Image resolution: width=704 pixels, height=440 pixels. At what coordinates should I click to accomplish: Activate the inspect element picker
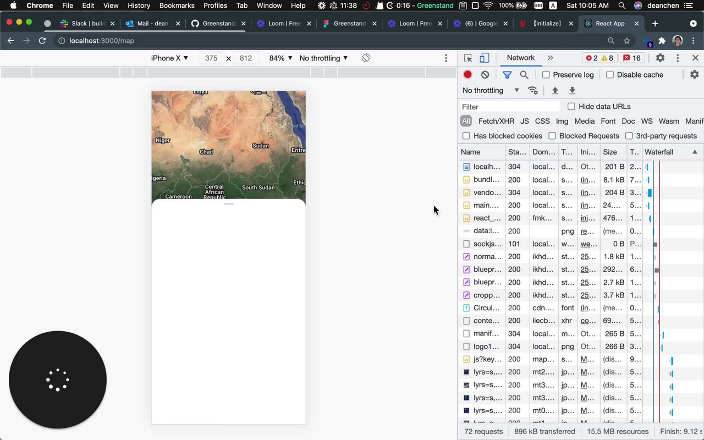coord(468,58)
